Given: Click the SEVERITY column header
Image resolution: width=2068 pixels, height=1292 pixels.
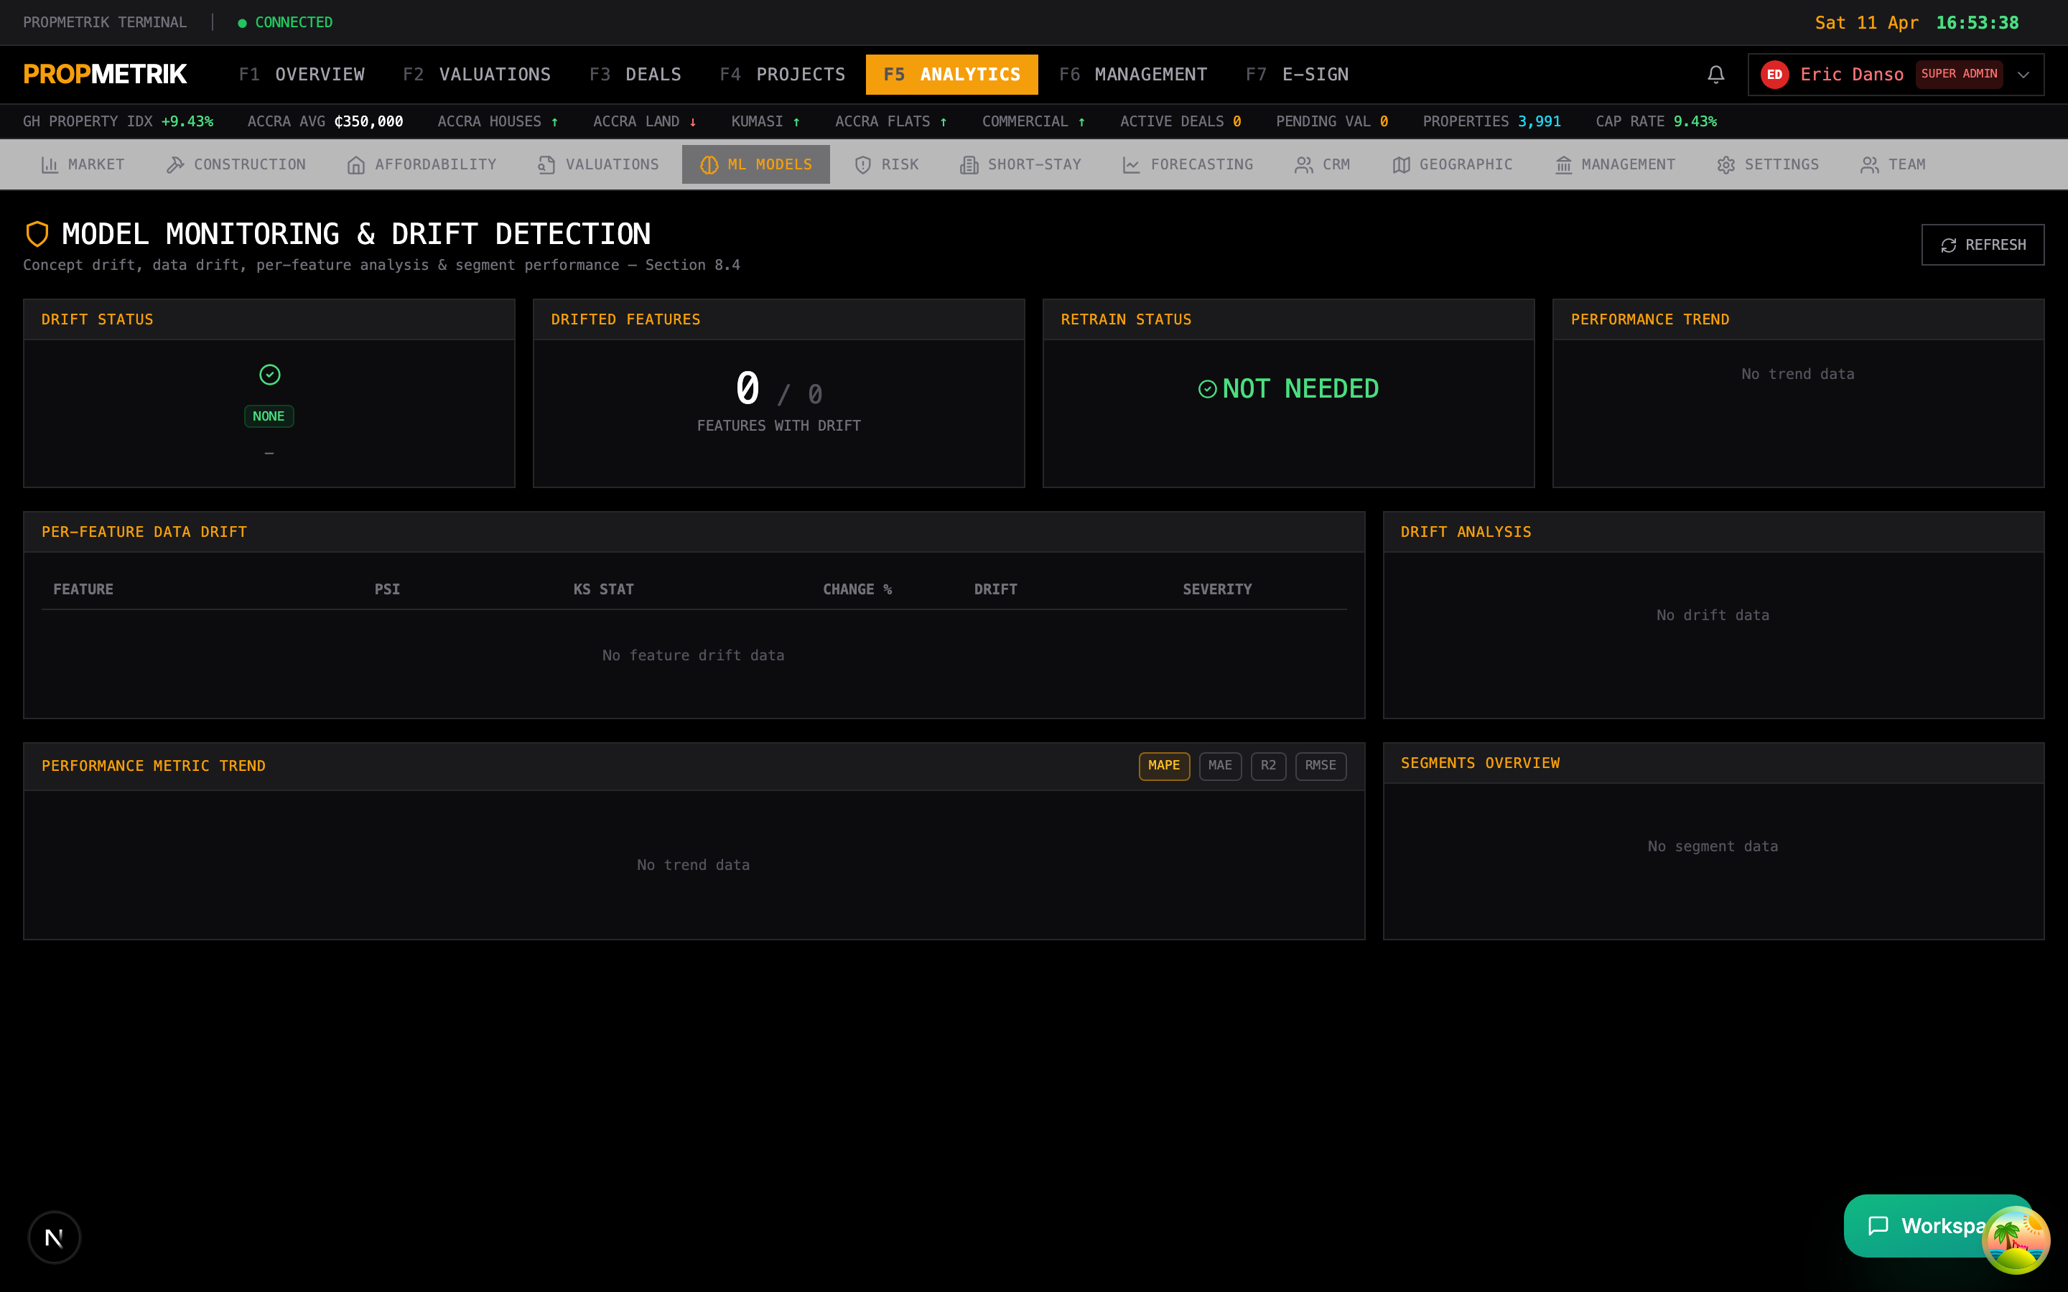Looking at the screenshot, I should click(1217, 589).
